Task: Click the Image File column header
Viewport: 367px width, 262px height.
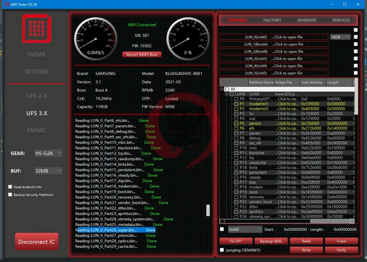Action: click(287, 82)
